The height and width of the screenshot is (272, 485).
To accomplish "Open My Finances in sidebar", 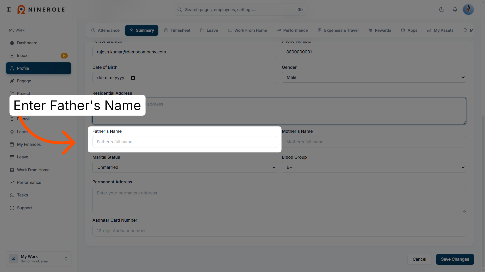I will point(38,144).
